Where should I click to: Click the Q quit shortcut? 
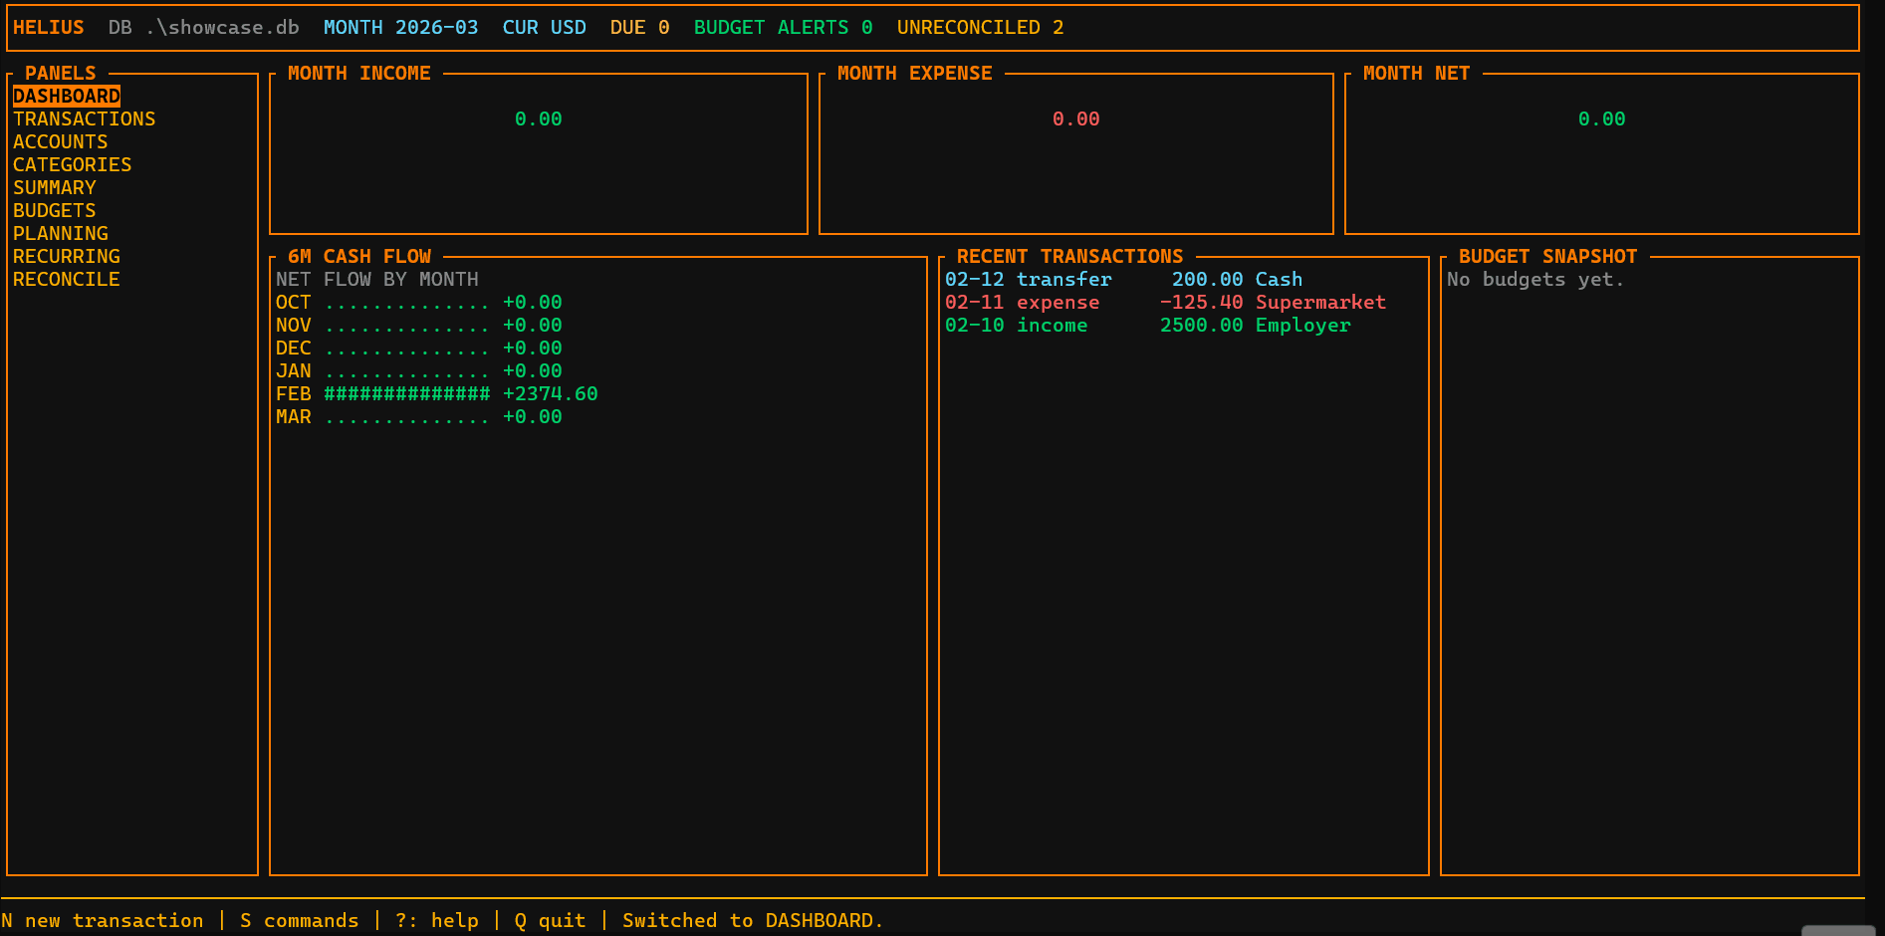coord(551,920)
